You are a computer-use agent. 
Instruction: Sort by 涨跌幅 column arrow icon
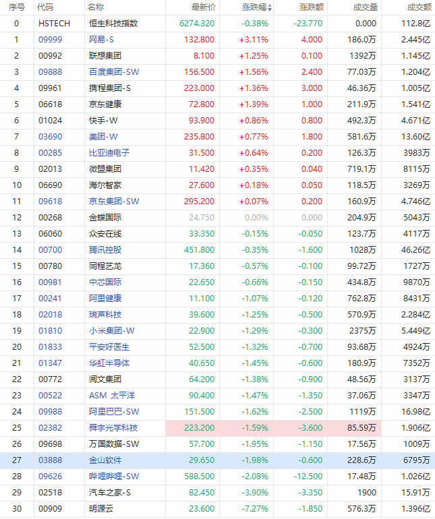[270, 7]
